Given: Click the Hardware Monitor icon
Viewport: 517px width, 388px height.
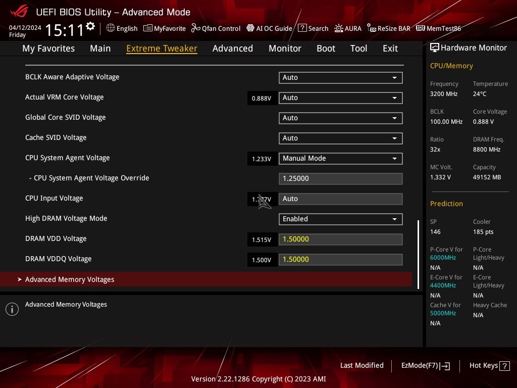Looking at the screenshot, I should (435, 48).
